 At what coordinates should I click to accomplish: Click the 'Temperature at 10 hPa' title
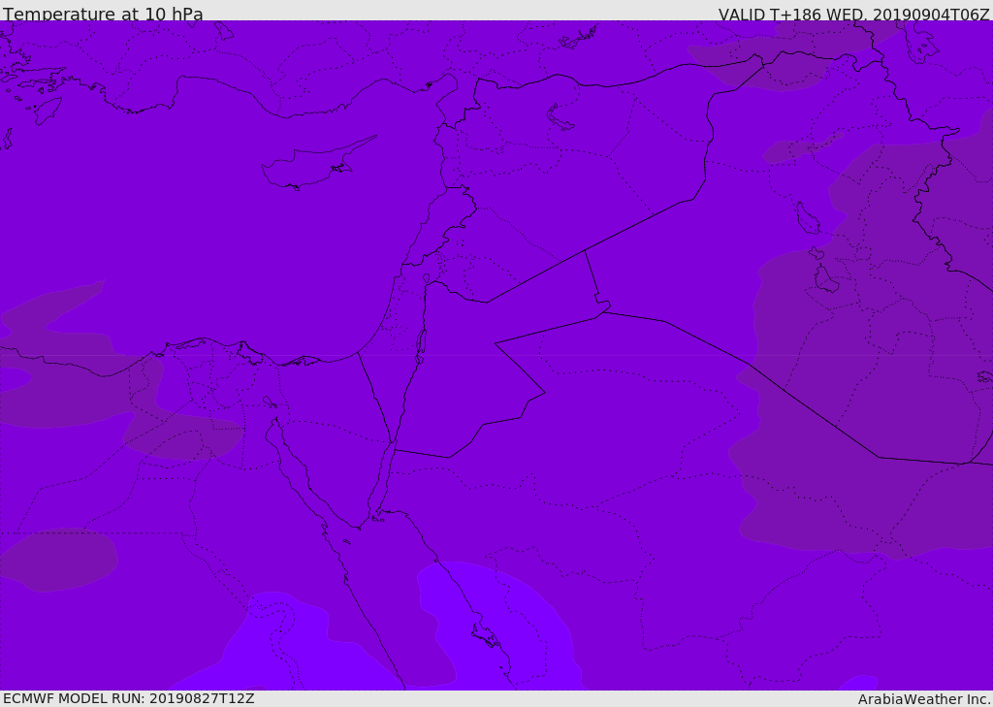(x=103, y=14)
